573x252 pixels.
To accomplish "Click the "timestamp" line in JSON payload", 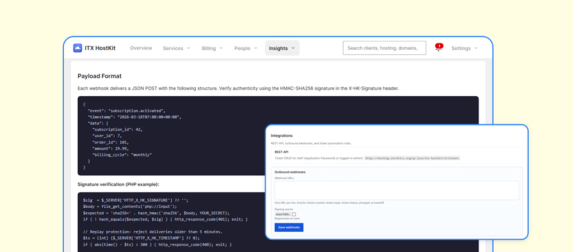I will click(x=134, y=116).
